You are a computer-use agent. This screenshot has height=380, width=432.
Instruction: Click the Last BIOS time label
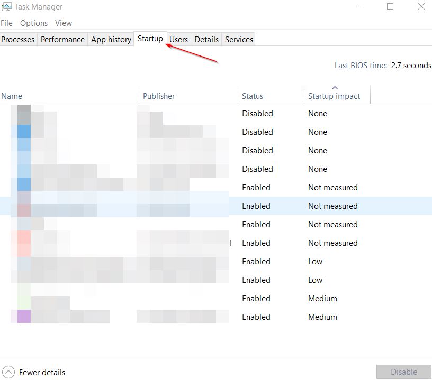[x=361, y=66]
